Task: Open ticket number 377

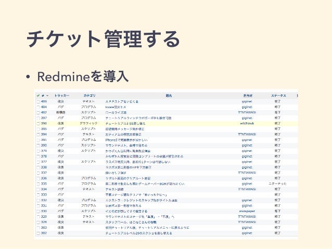Action: tap(44, 162)
